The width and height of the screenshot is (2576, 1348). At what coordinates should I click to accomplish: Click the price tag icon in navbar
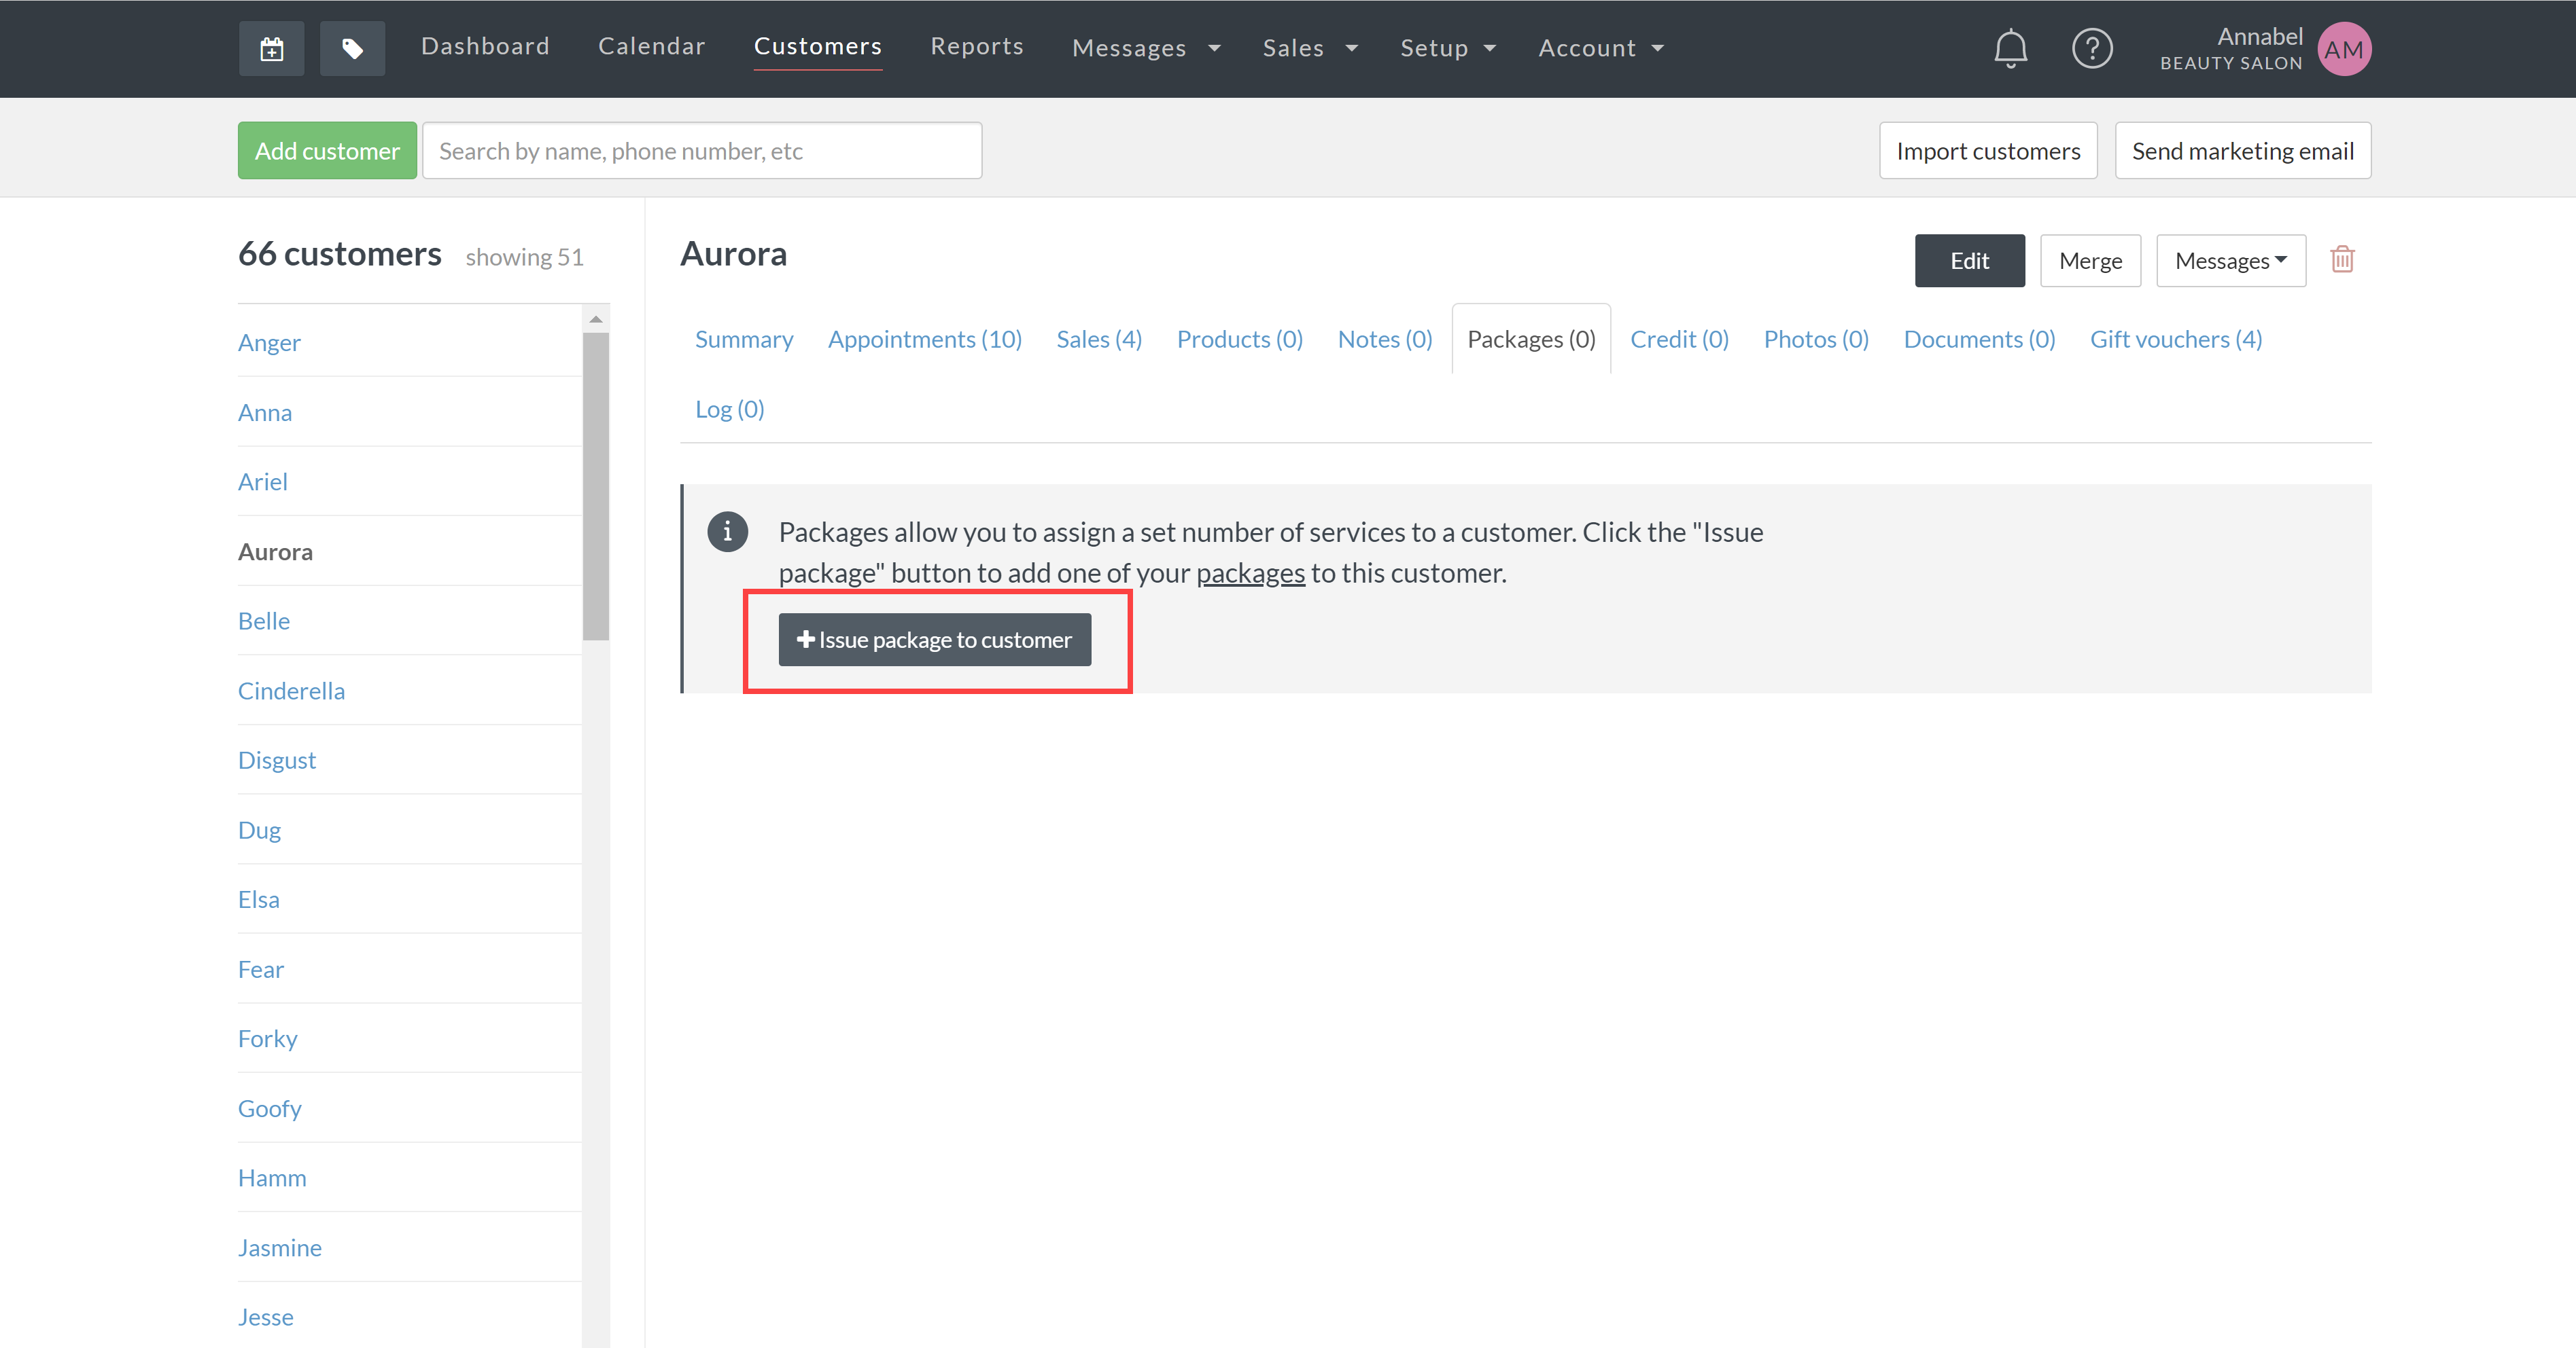[352, 49]
